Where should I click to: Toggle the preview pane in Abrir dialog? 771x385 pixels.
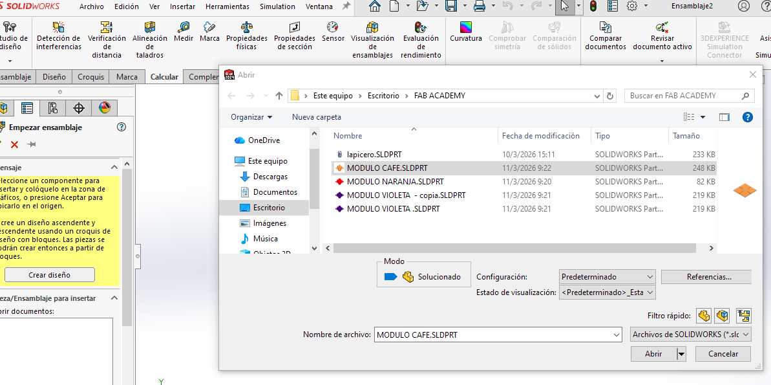[x=724, y=116]
